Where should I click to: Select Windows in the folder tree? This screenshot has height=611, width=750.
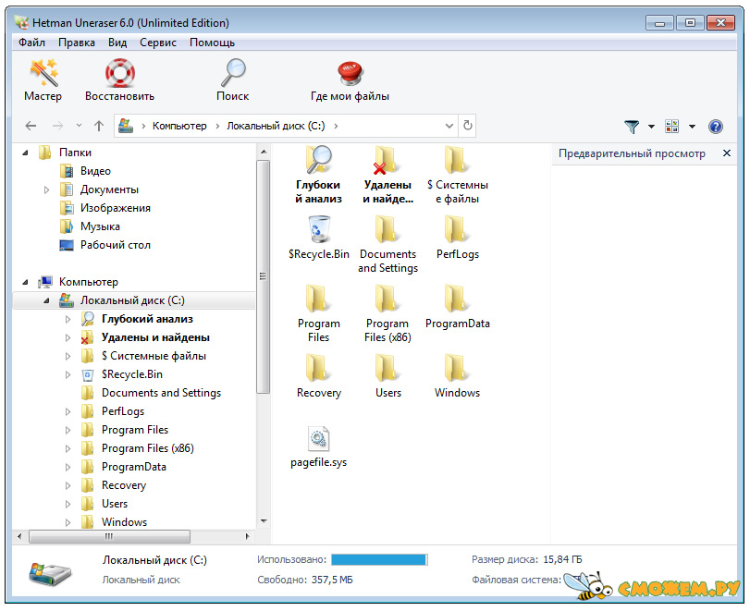tap(124, 522)
